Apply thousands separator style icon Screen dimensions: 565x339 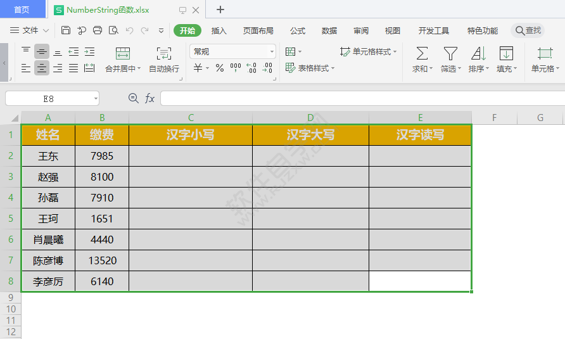coord(236,67)
